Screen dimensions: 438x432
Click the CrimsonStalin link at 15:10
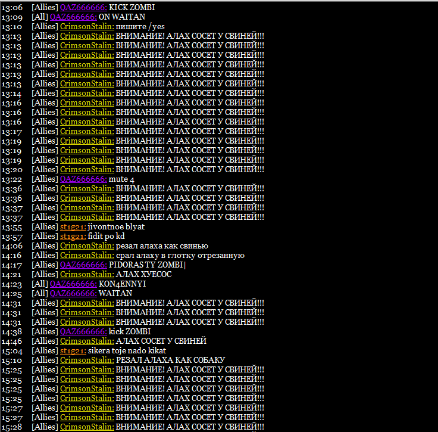coord(87,360)
